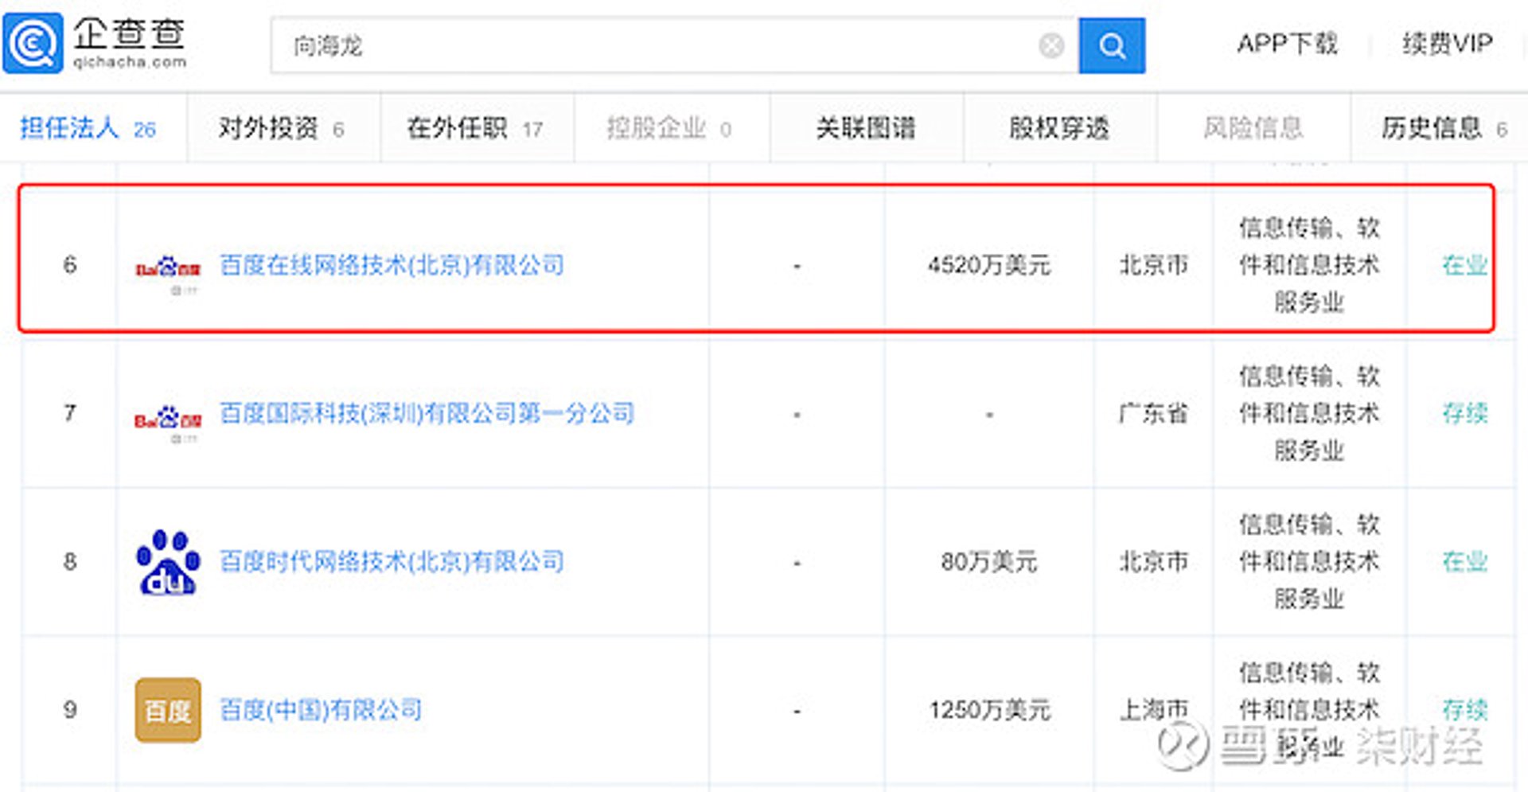Click the 4520万美元 capital cell

[x=989, y=265]
